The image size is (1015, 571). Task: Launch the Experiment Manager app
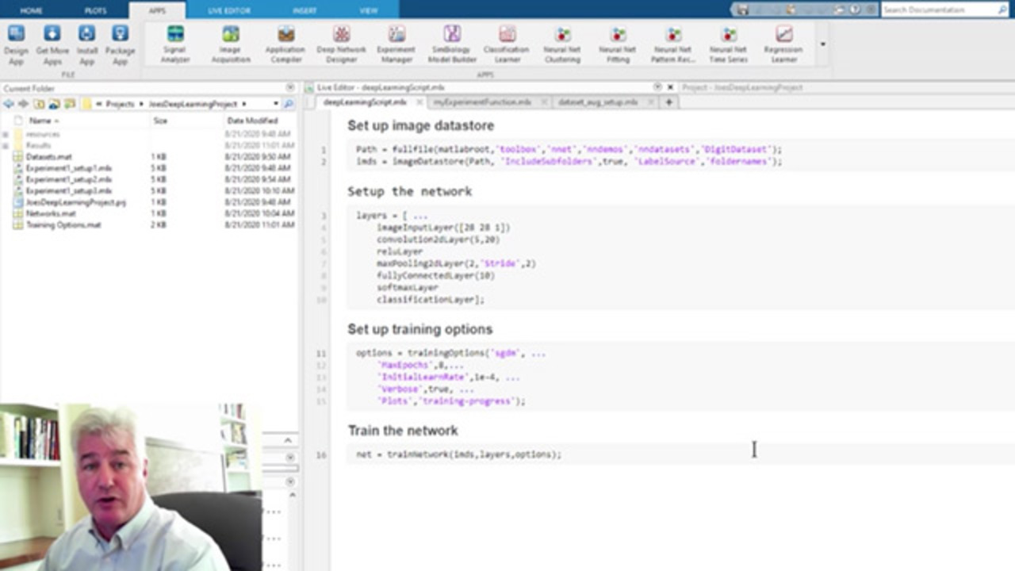click(x=396, y=43)
